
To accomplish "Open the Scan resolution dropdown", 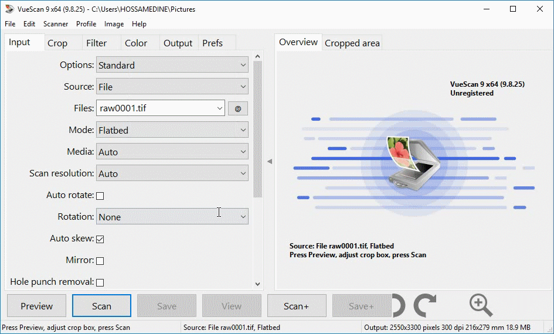I will tap(172, 173).
